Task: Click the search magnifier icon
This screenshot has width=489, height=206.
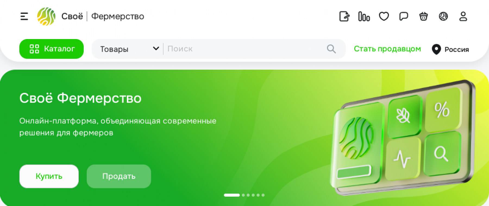Action: (331, 49)
